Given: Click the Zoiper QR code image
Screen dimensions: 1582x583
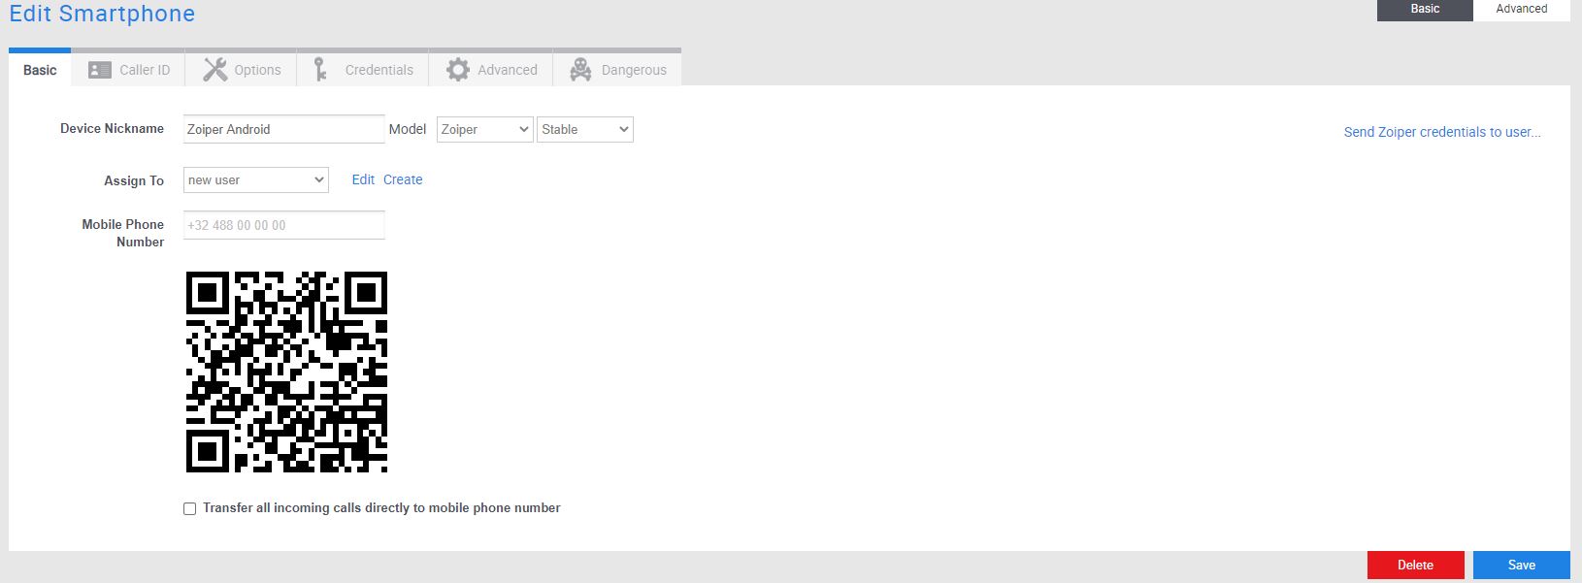Looking at the screenshot, I should [286, 372].
